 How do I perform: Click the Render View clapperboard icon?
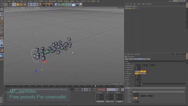(44, 5)
